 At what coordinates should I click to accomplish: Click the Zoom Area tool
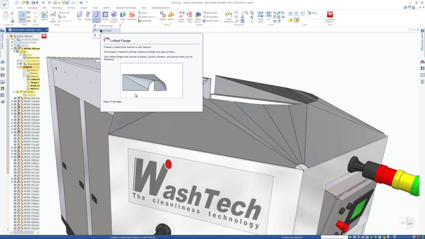pyautogui.click(x=260, y=17)
